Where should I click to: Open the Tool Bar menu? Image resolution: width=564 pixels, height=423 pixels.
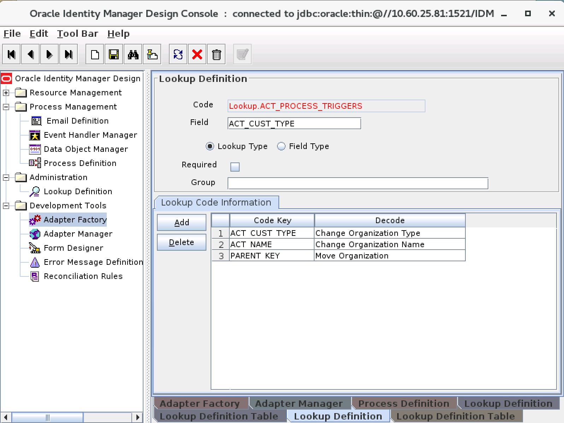point(77,34)
